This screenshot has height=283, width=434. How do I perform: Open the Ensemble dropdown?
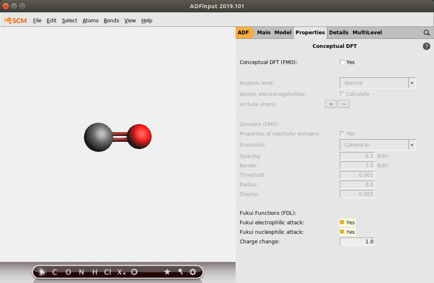pos(378,145)
